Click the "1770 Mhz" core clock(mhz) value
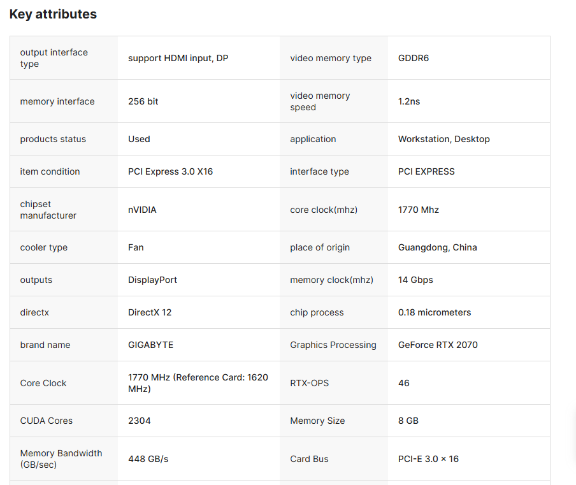This screenshot has width=576, height=485. (419, 210)
